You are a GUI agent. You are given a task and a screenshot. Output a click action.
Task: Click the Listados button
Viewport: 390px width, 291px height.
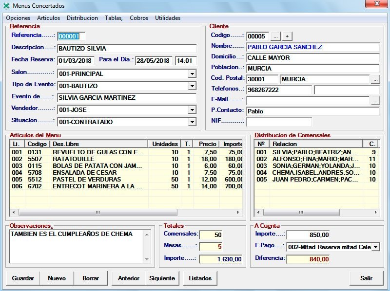(x=200, y=278)
